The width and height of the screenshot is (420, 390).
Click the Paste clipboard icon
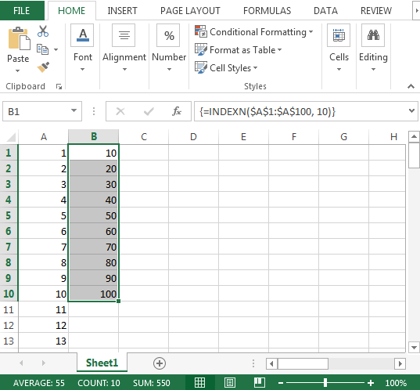click(x=19, y=38)
